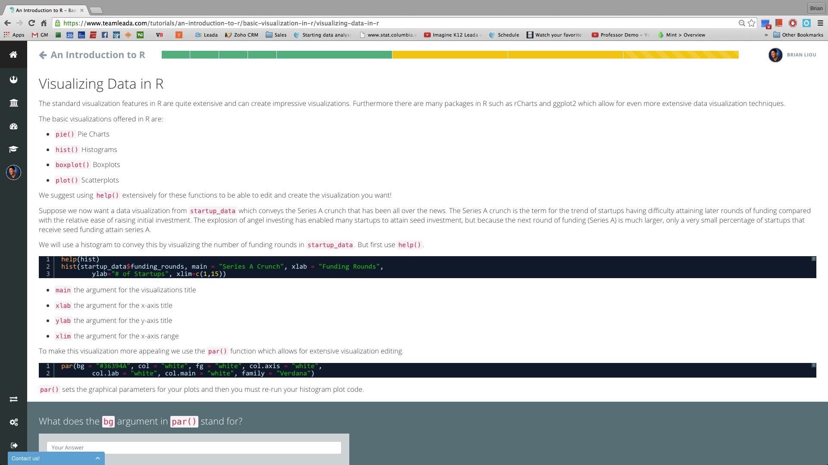This screenshot has height=465, width=828.
Task: Open the Zoho CRM bookmark
Action: coord(241,35)
